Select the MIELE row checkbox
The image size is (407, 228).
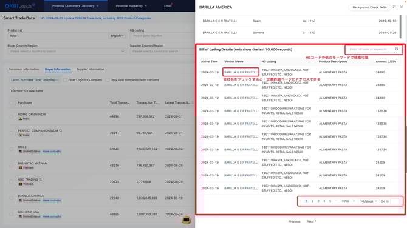[12, 149]
